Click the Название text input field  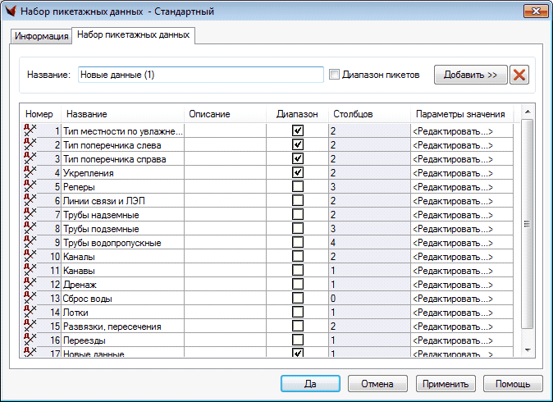(201, 75)
